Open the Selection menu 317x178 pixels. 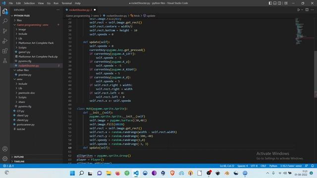(x=29, y=3)
